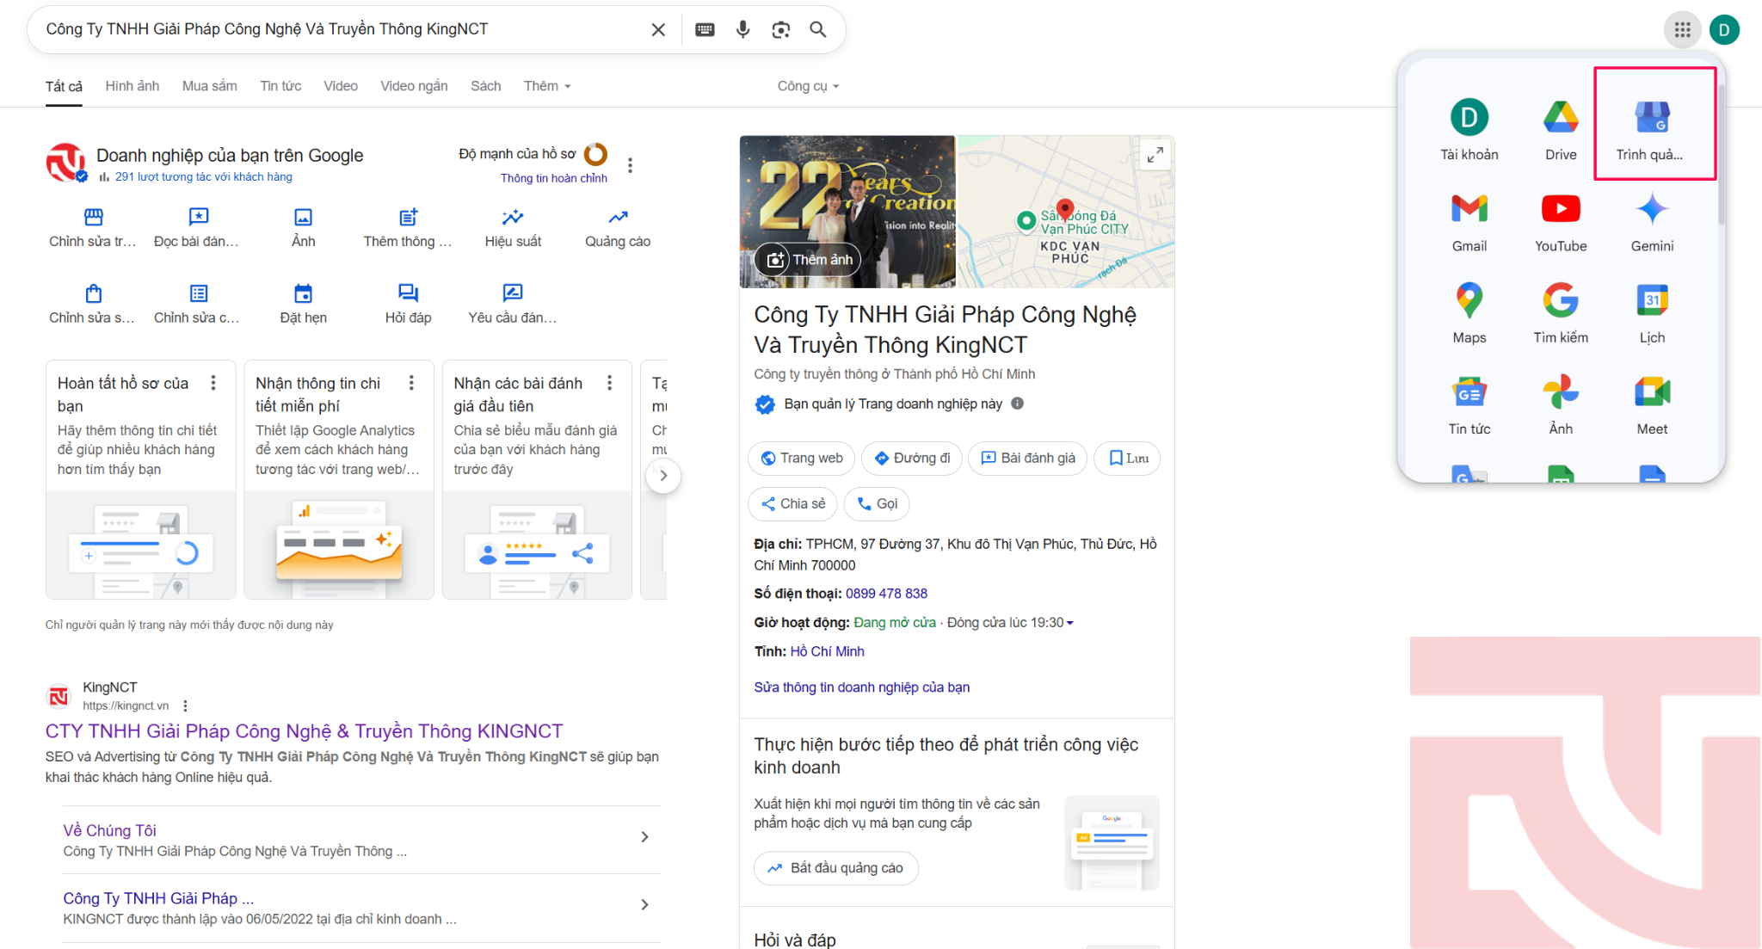Open Chỉnh sửa sản phẩm action

pyautogui.click(x=93, y=305)
